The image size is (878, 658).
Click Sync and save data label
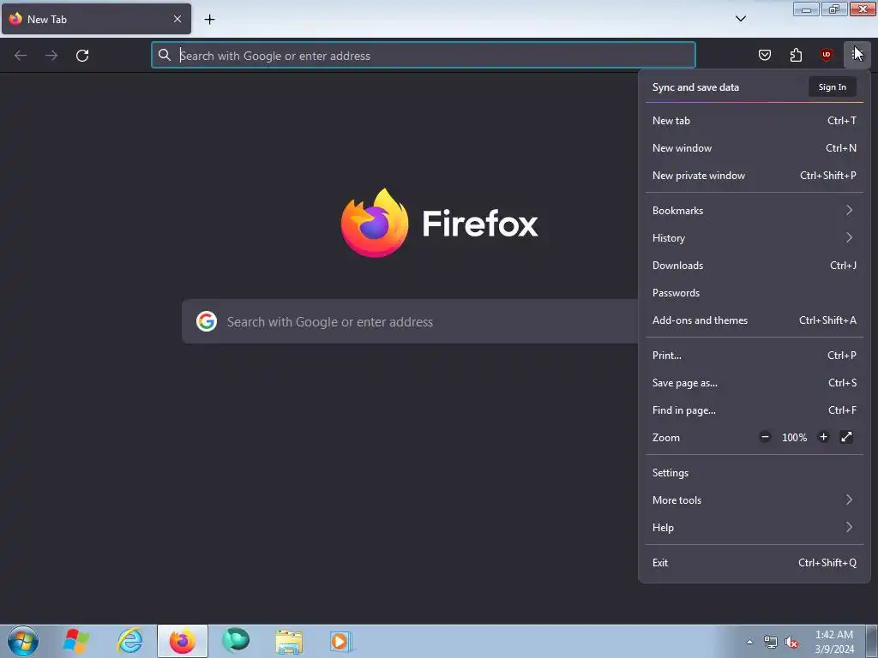695,87
